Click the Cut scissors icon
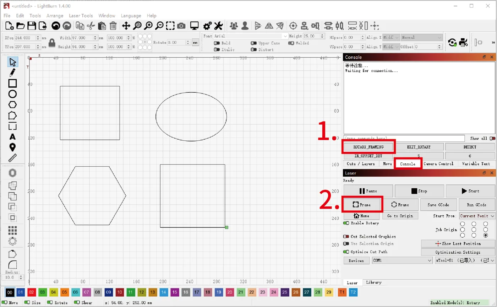Screen dimensions: 497x307 click(91, 26)
